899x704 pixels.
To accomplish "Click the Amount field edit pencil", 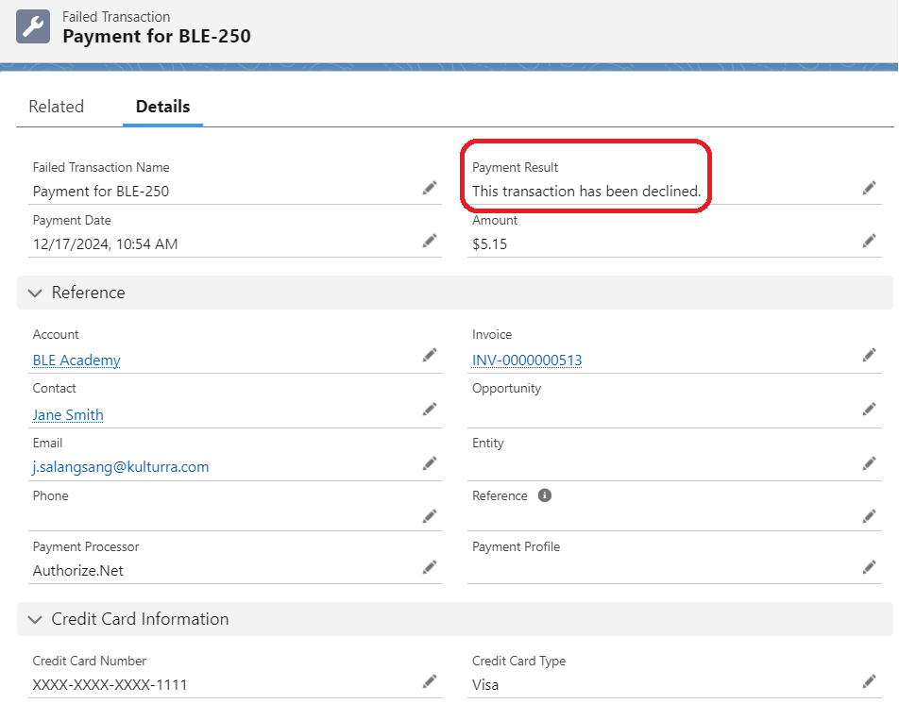I will (869, 242).
